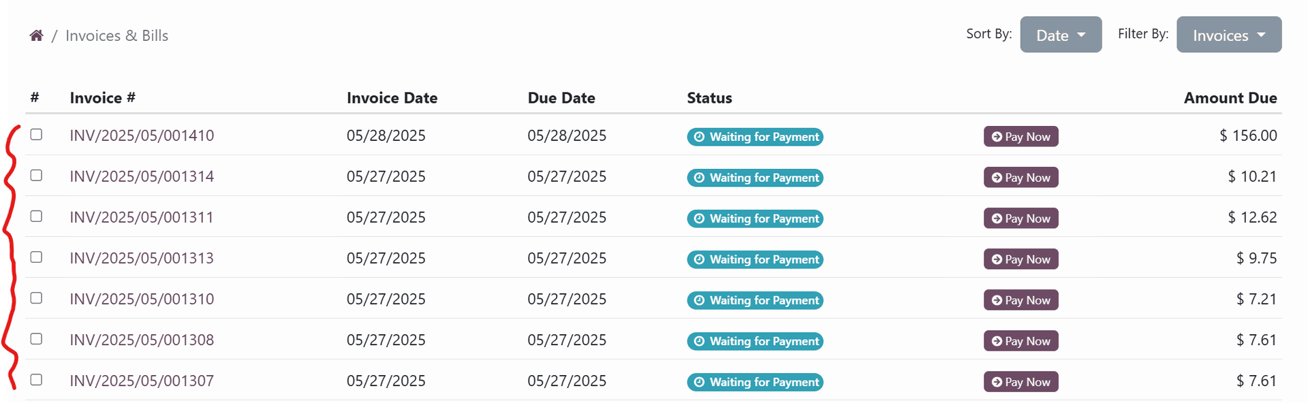Click the Waiting for Payment badge of INV/2025/05/001410
The width and height of the screenshot is (1308, 403).
755,137
